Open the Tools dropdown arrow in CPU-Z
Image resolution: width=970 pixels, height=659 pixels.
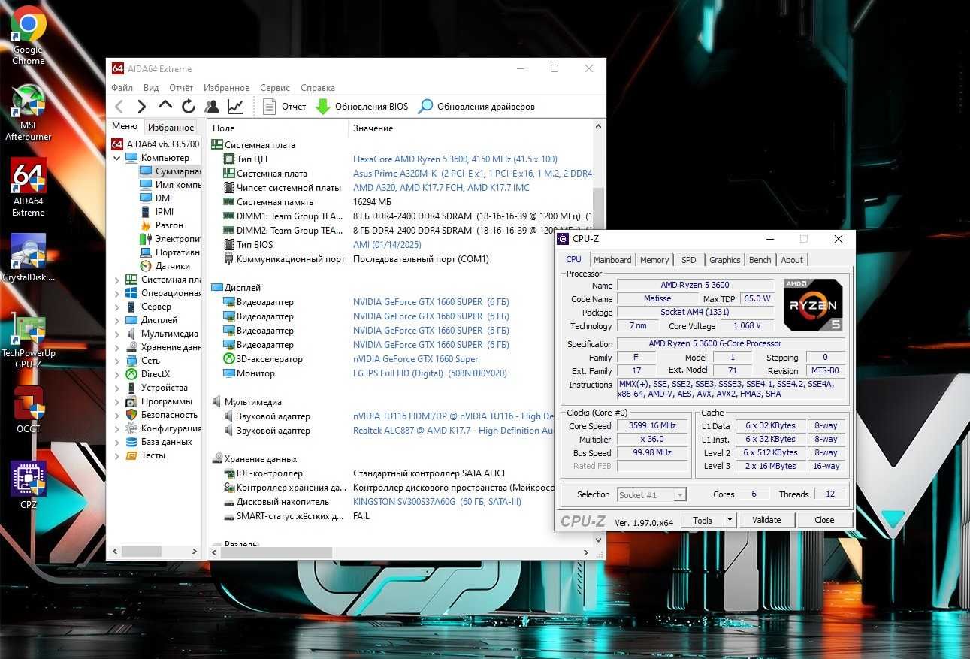pyautogui.click(x=730, y=520)
